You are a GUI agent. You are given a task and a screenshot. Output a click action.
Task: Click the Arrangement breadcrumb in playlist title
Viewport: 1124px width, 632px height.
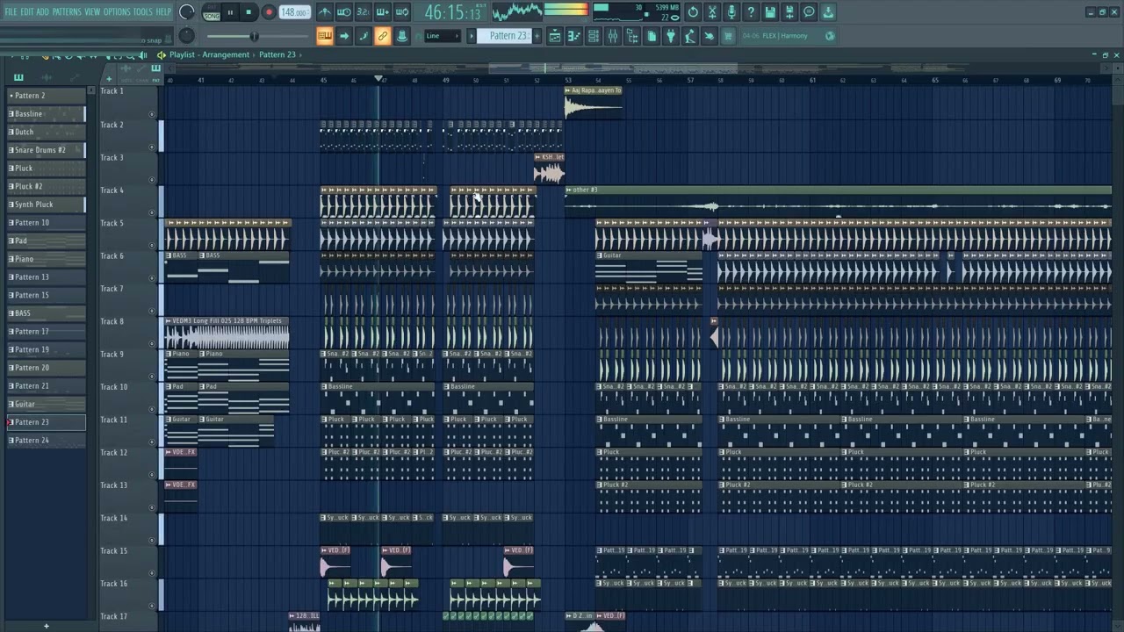pyautogui.click(x=227, y=54)
